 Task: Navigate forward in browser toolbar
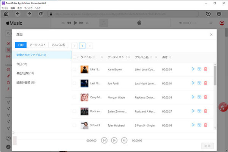(29, 14)
